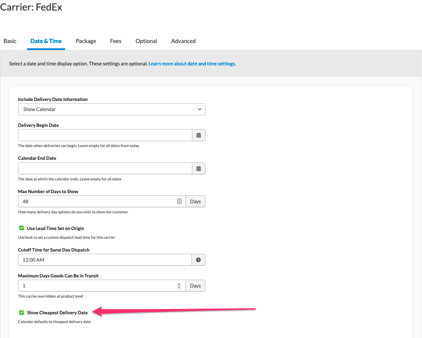Click the Cutoff Time for Same Day Dispatch field
The width and height of the screenshot is (422, 338).
[105, 260]
